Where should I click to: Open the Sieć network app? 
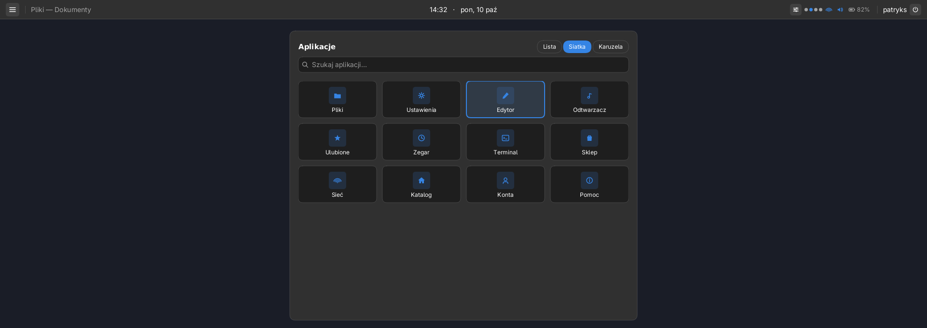click(x=337, y=184)
